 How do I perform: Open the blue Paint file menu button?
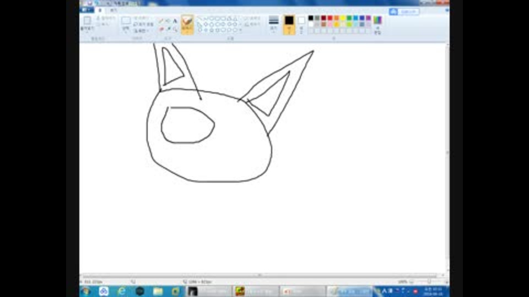coord(87,10)
